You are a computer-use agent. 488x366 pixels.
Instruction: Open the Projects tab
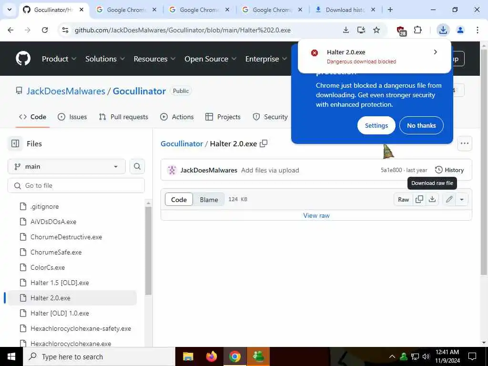click(x=223, y=117)
